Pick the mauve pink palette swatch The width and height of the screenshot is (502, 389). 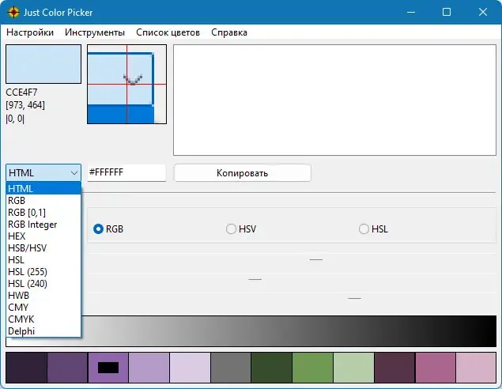point(436,368)
